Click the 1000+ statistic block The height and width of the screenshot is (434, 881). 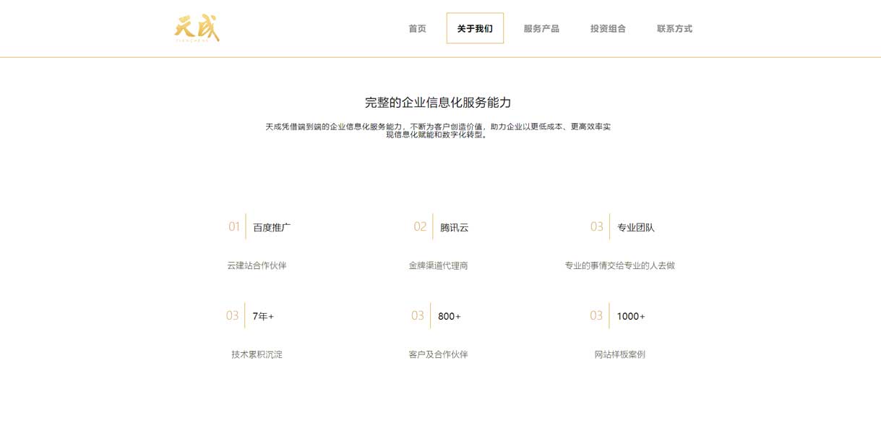[x=630, y=315]
